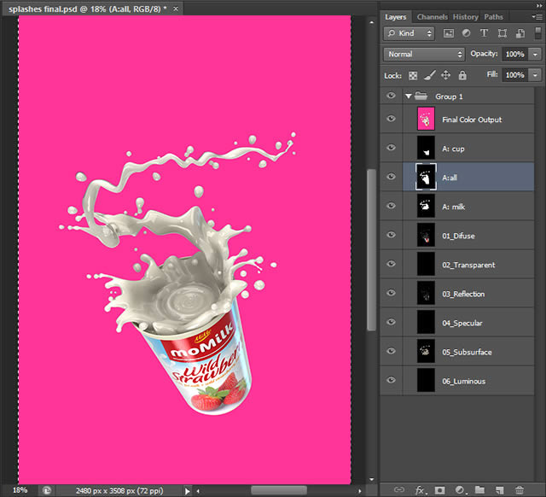
Task: Collapse panels with double-arrow icon
Action: [x=539, y=6]
